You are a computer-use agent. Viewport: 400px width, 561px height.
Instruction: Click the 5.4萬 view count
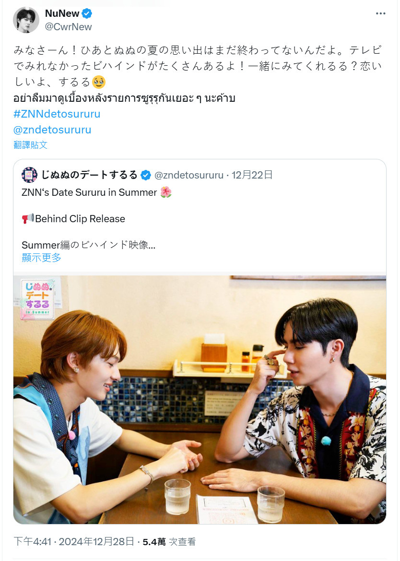click(154, 542)
